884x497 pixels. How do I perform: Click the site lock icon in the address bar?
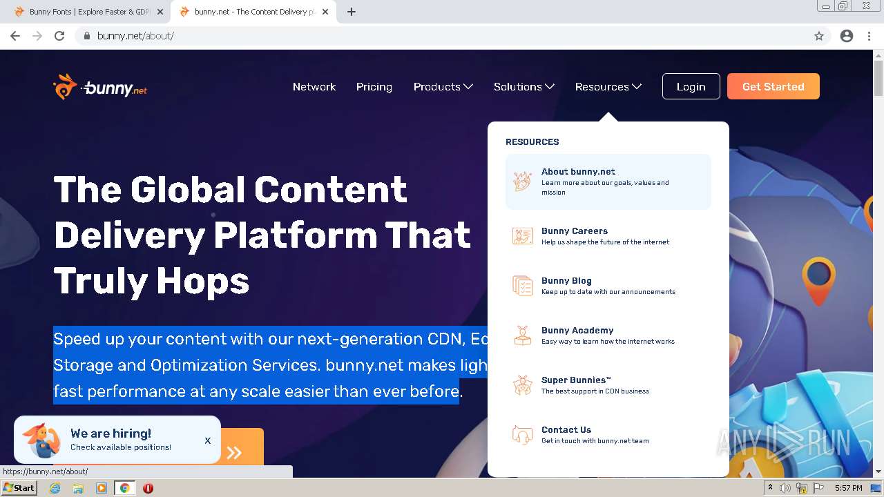[86, 36]
